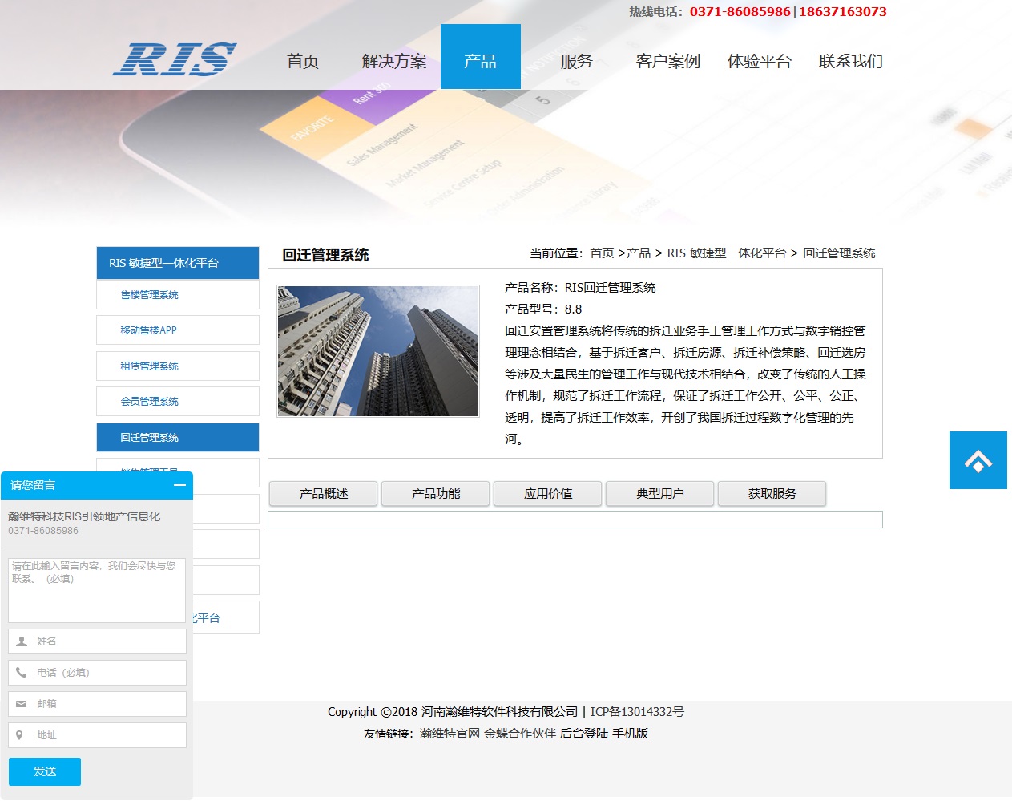Open 会员管理系统 in the sidebar

pyautogui.click(x=178, y=401)
